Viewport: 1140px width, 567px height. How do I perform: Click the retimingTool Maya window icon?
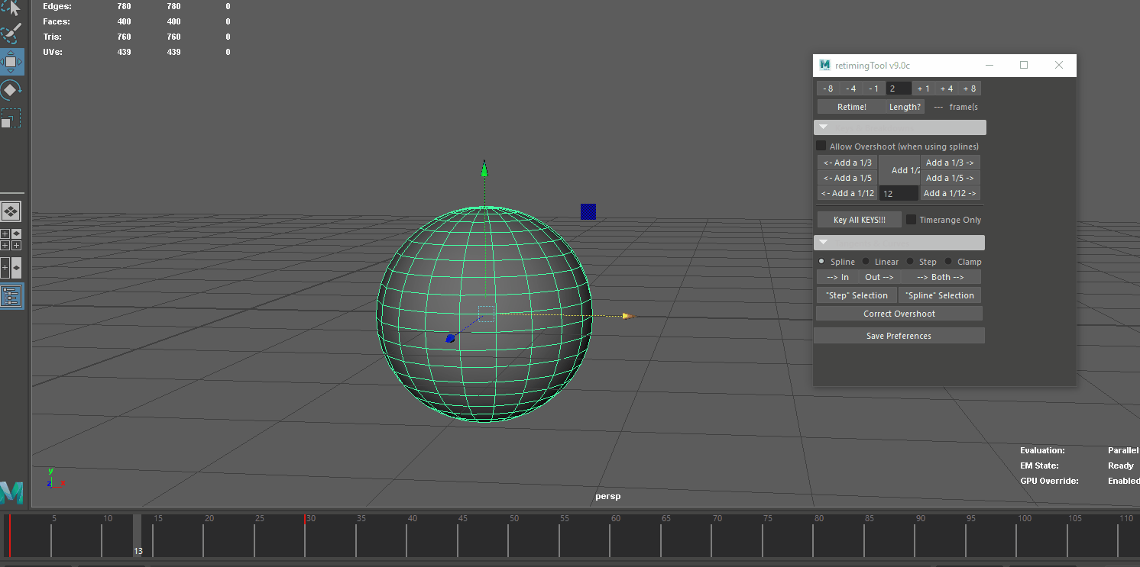(x=825, y=66)
